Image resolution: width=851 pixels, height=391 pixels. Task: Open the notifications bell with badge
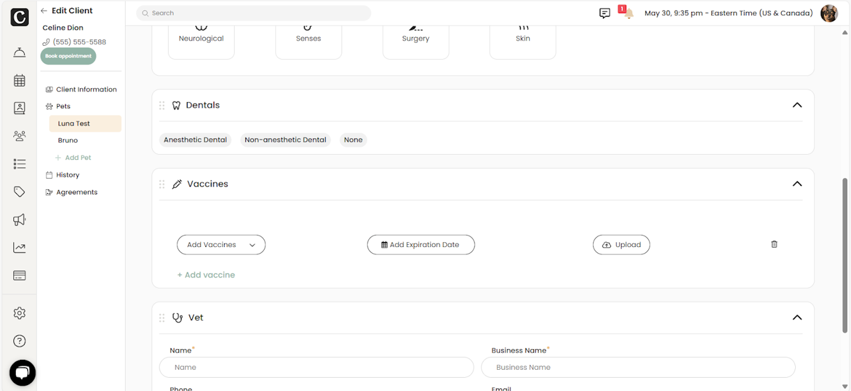click(627, 13)
